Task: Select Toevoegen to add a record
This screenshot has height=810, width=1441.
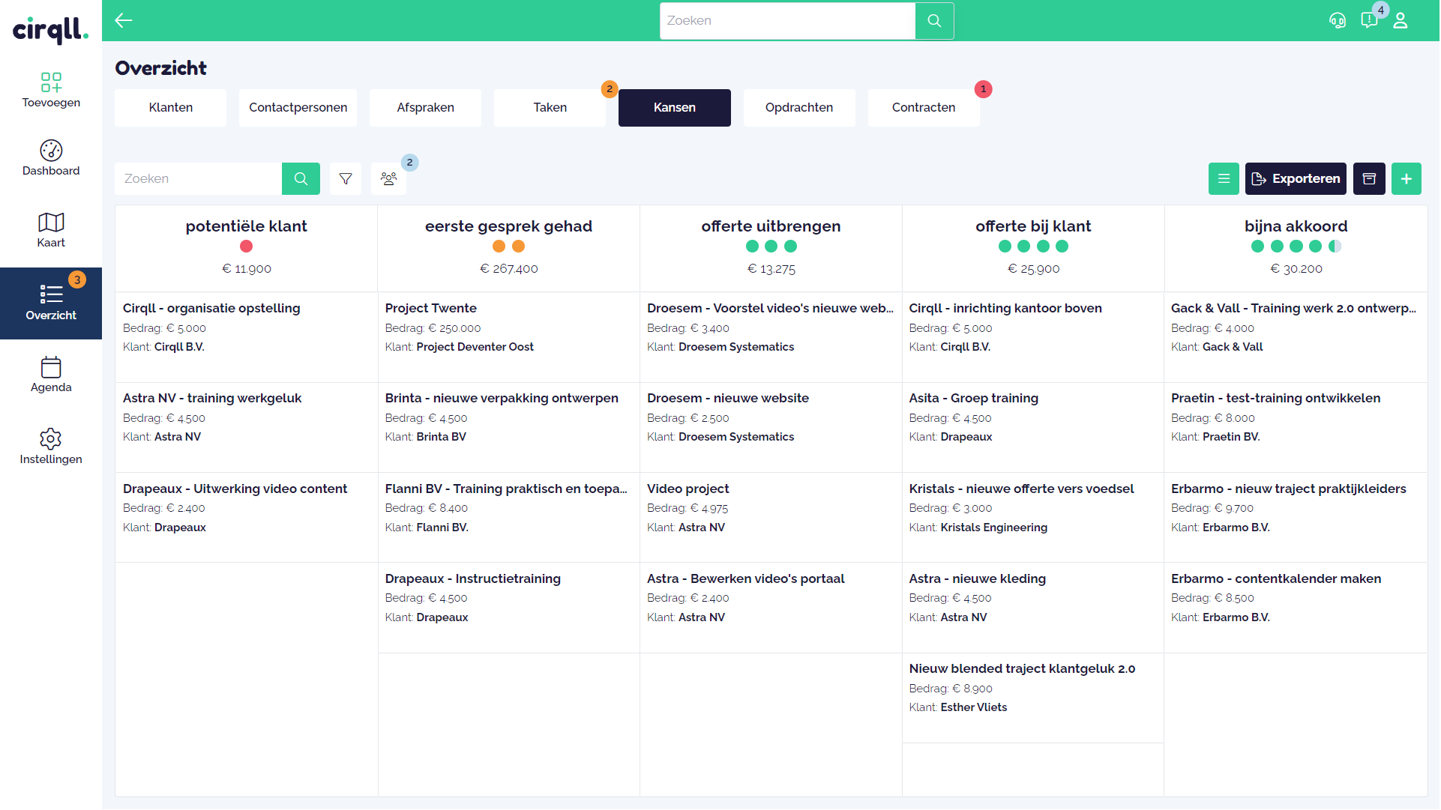Action: pos(51,85)
